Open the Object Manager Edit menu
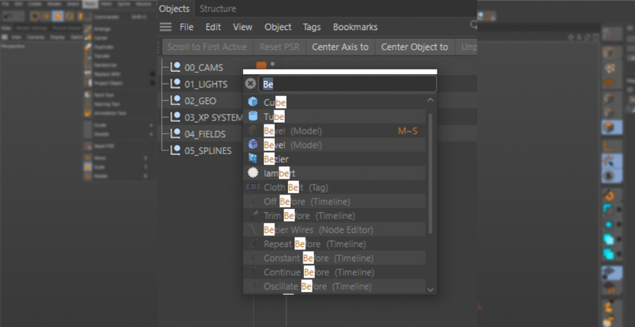 coord(213,27)
